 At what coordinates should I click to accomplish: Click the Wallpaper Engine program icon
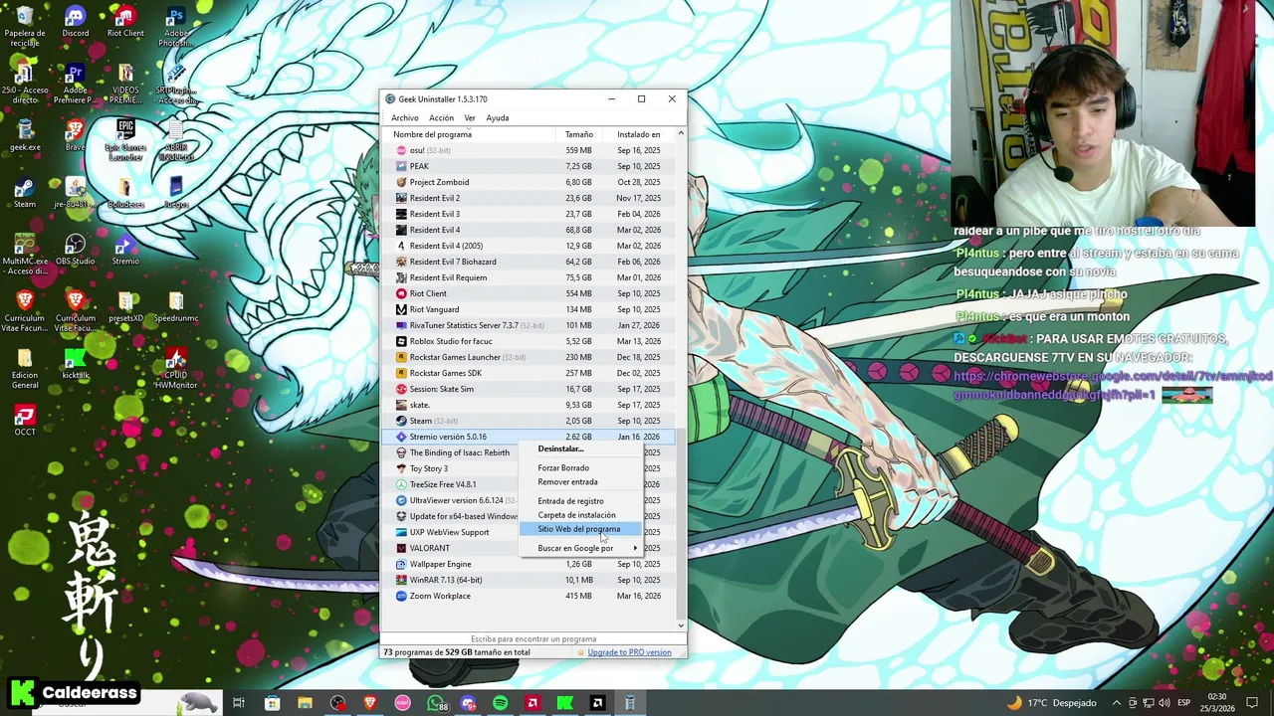click(401, 564)
